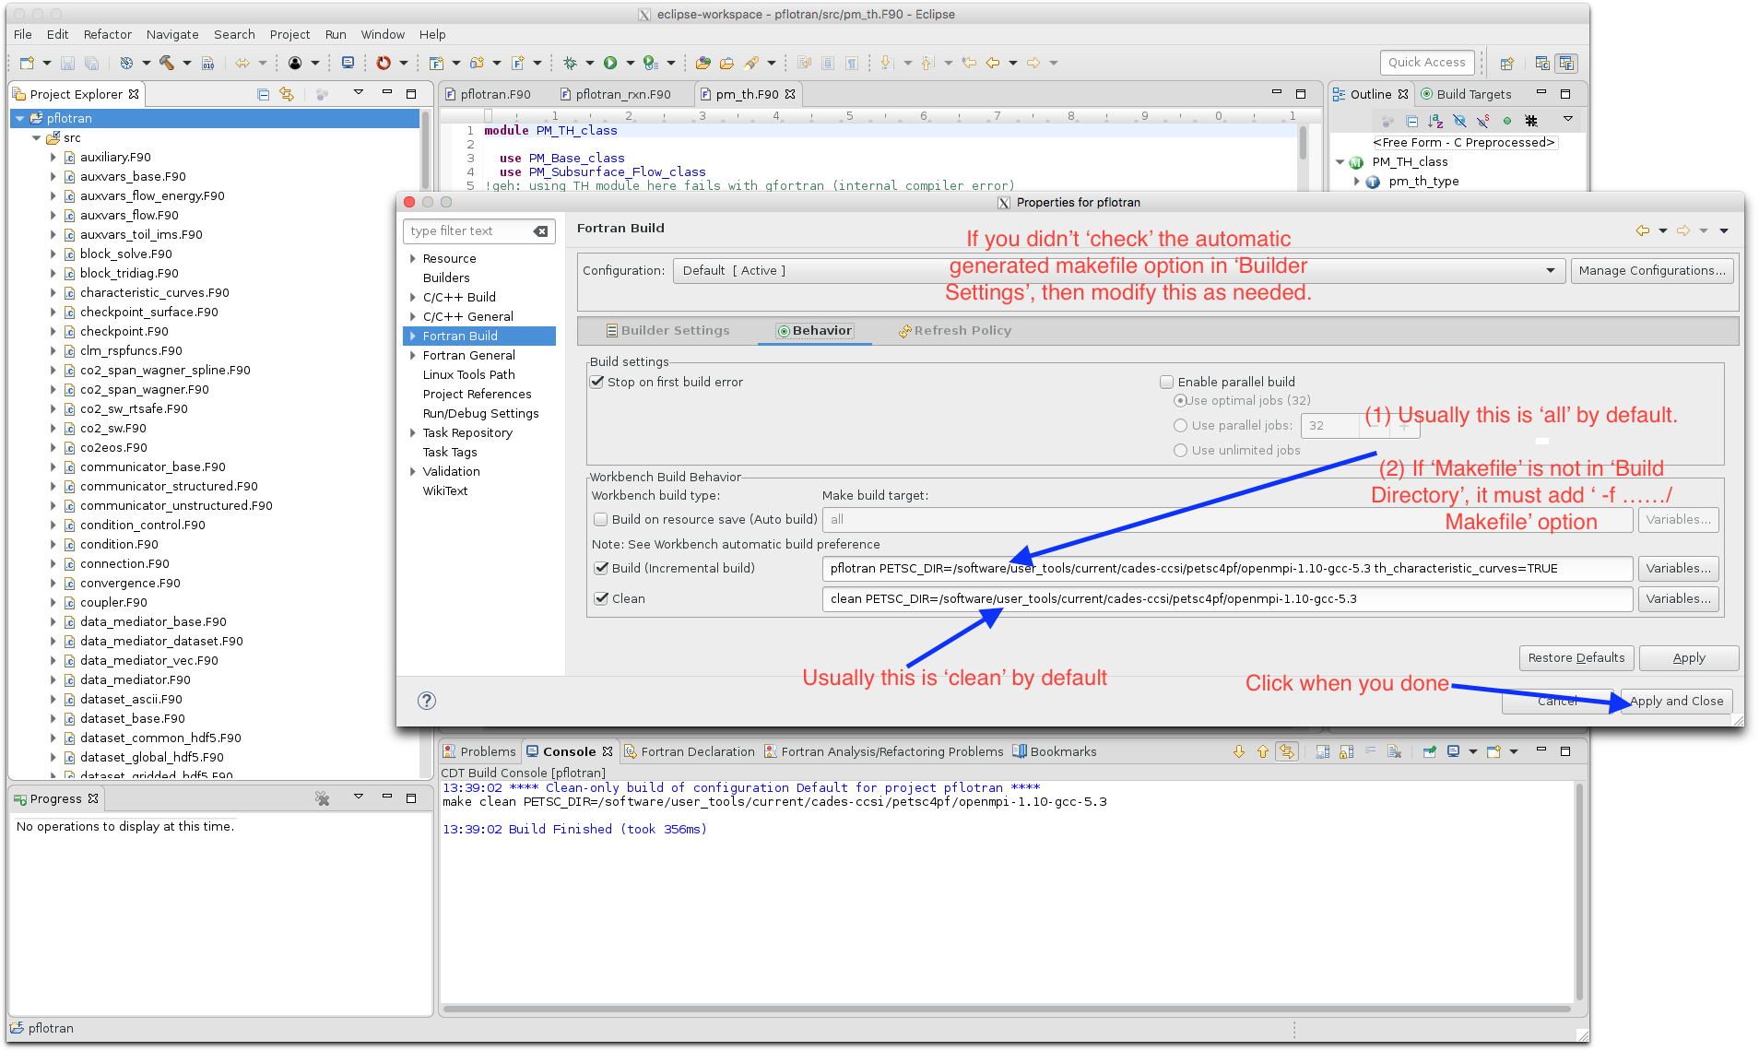Collapse all items in Project Explorer

pyautogui.click(x=263, y=94)
